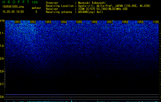
Task: Click the 1051 time marker
Action: (18, 22)
